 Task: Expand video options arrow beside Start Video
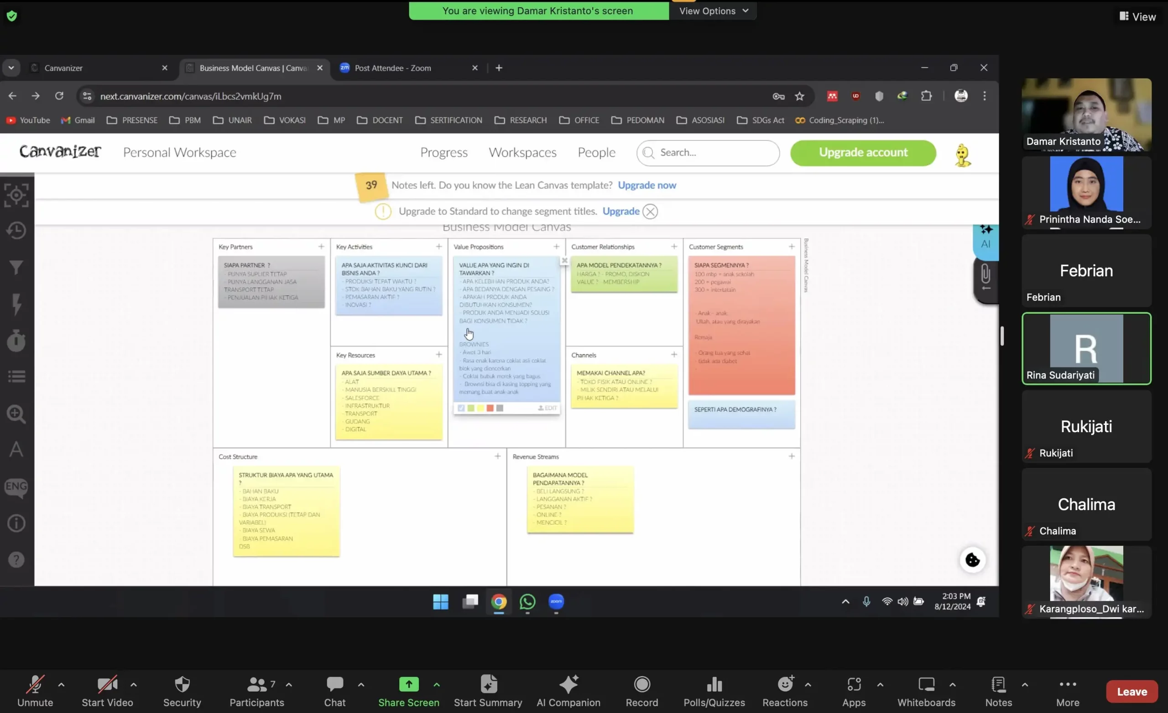pos(134,685)
